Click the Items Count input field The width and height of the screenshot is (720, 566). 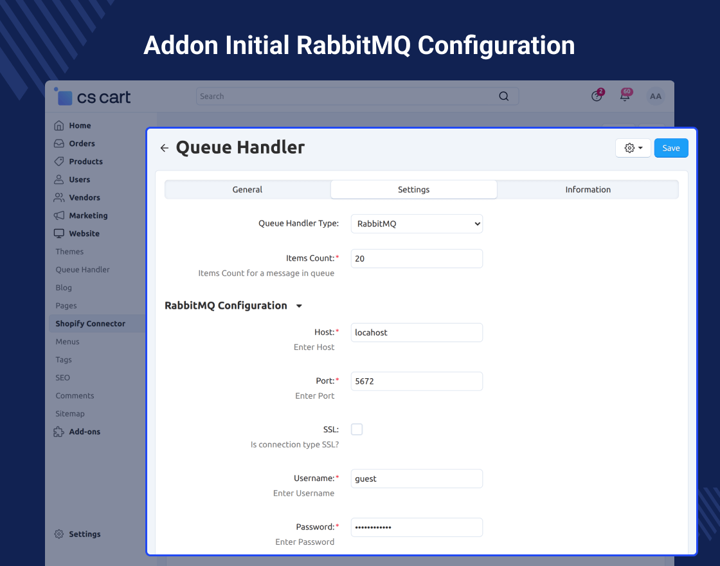click(x=417, y=259)
